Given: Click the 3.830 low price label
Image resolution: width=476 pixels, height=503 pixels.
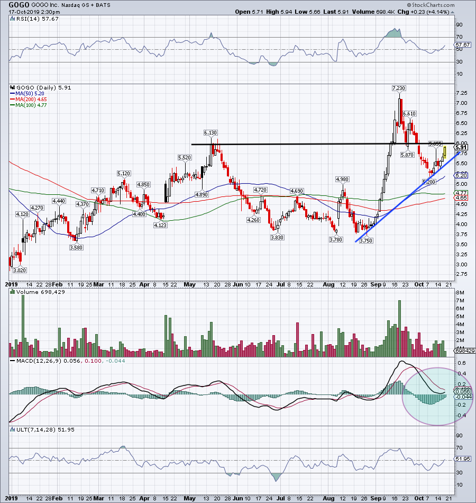Looking at the screenshot, I should tap(277, 237).
